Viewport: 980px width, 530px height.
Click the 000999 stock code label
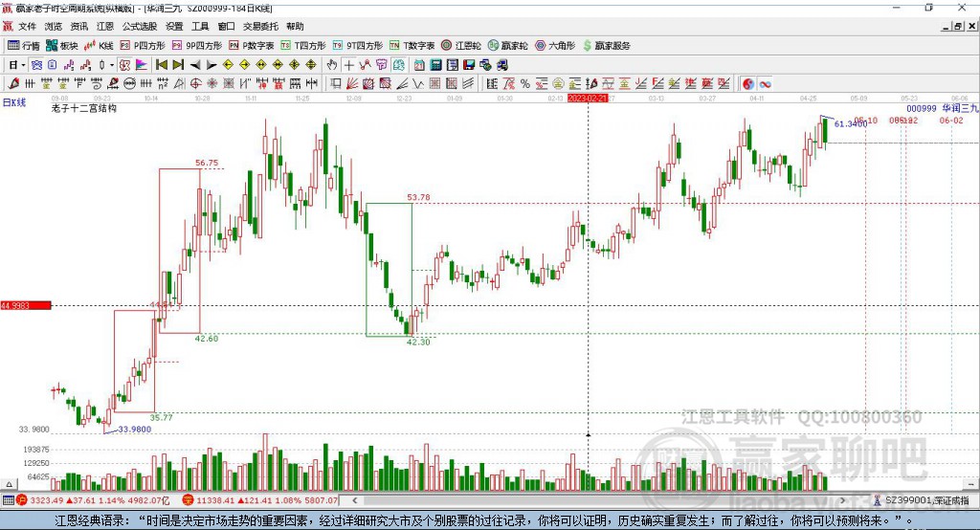[x=922, y=108]
